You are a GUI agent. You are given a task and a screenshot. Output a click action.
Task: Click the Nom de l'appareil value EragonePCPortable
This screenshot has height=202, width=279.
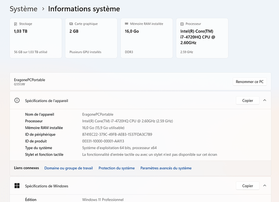[x=98, y=115]
